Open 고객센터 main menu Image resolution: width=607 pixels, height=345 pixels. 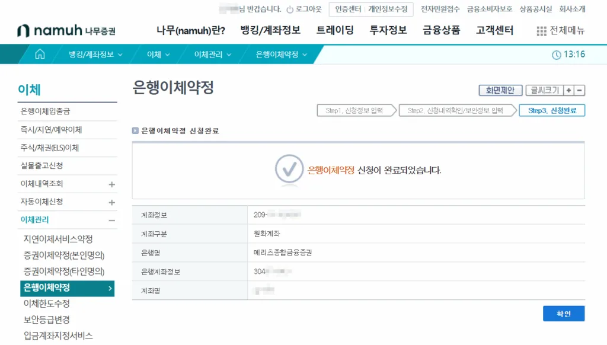tap(494, 30)
